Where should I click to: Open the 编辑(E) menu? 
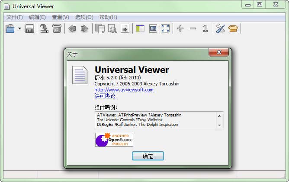[37, 17]
